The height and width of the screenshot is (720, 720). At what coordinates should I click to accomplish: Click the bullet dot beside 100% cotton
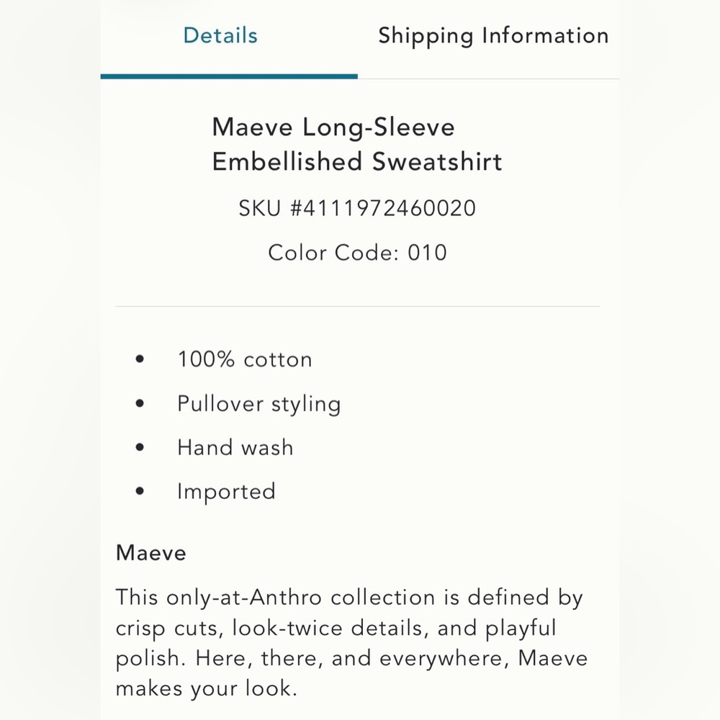(140, 359)
